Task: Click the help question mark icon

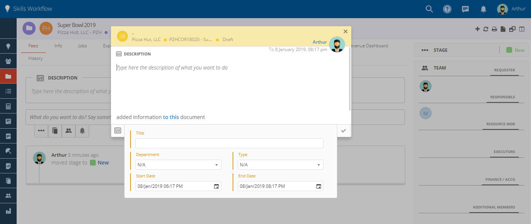Action: (x=447, y=9)
